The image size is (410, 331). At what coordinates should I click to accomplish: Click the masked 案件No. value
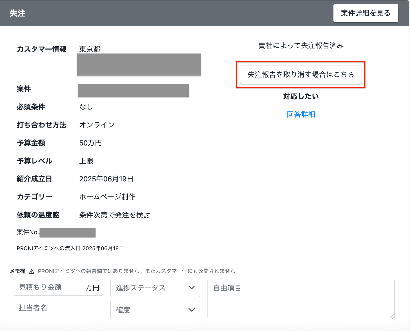pos(67,232)
